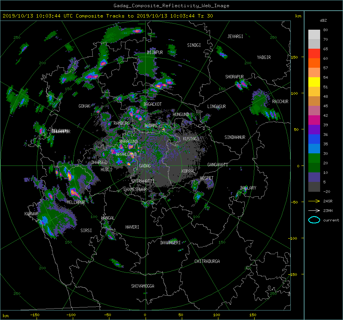Click the JEVARGI city label
This screenshot has height=320, width=343.
pos(235,37)
